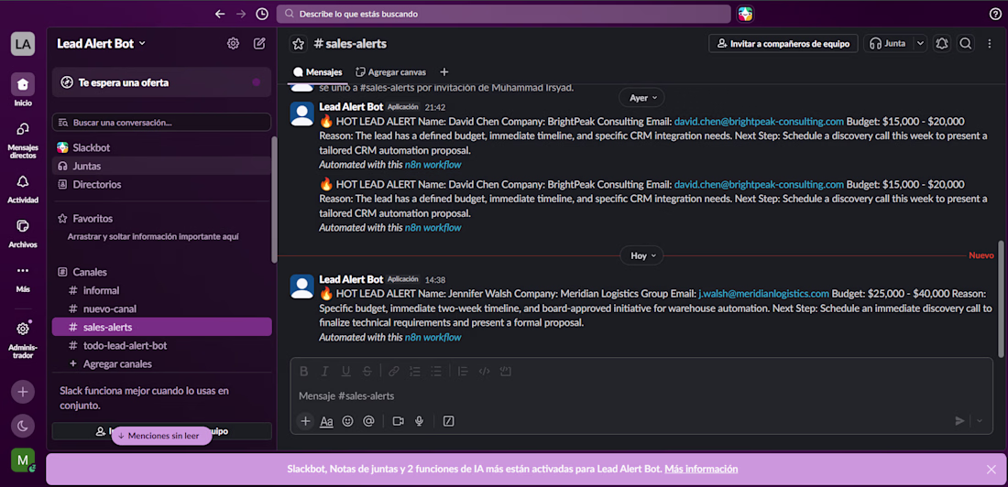The width and height of the screenshot is (1008, 487).
Task: Add a new tab with plus
Action: pos(444,72)
